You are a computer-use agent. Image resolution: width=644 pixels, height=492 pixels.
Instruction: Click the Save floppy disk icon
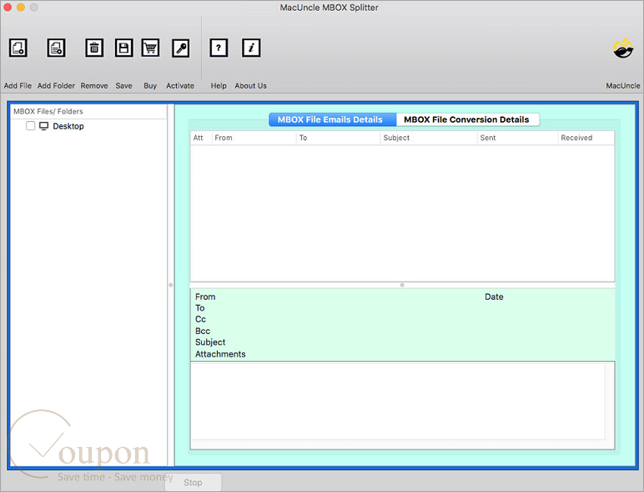(x=123, y=48)
